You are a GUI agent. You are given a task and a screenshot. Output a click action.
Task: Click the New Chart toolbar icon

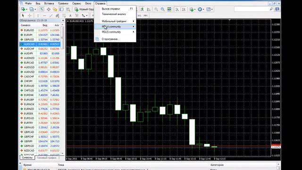click(x=23, y=9)
